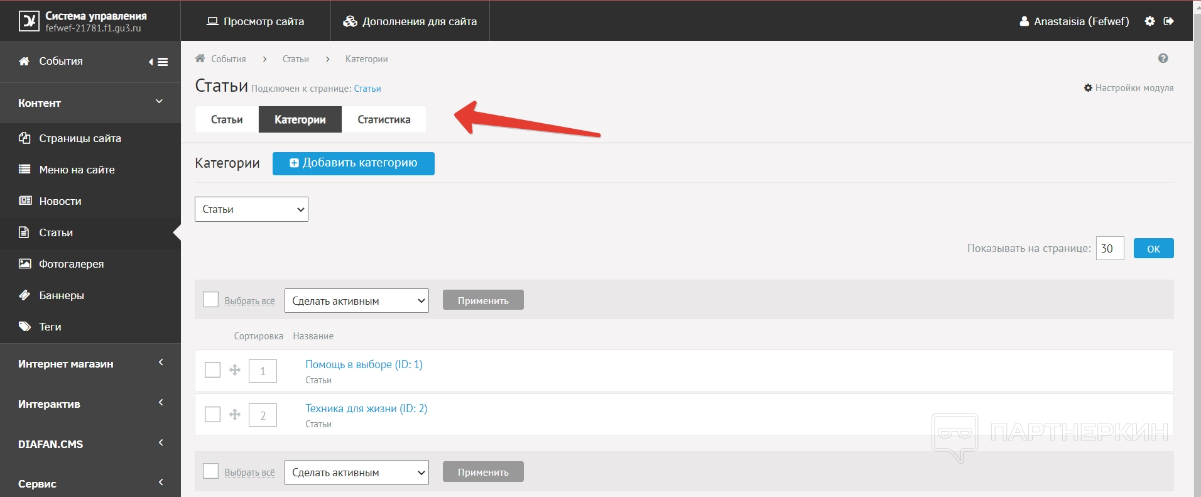Click the Теги tags icon
1201x497 pixels.
point(24,327)
